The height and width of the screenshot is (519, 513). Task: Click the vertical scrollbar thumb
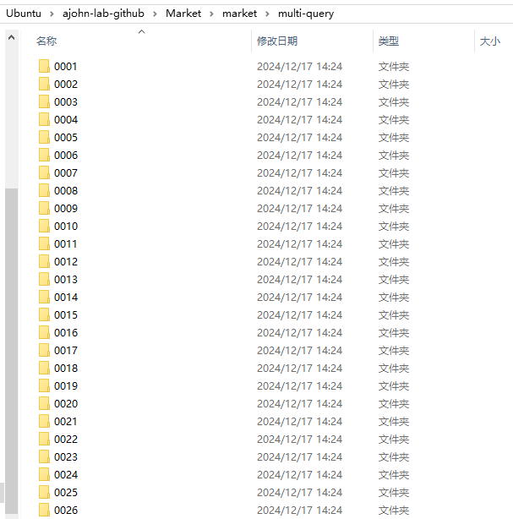pos(12,351)
